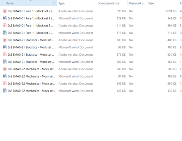Image resolution: width=182 pixels, height=141 pixels.
Task: Sort by the Type column header
Action: coord(77,3)
